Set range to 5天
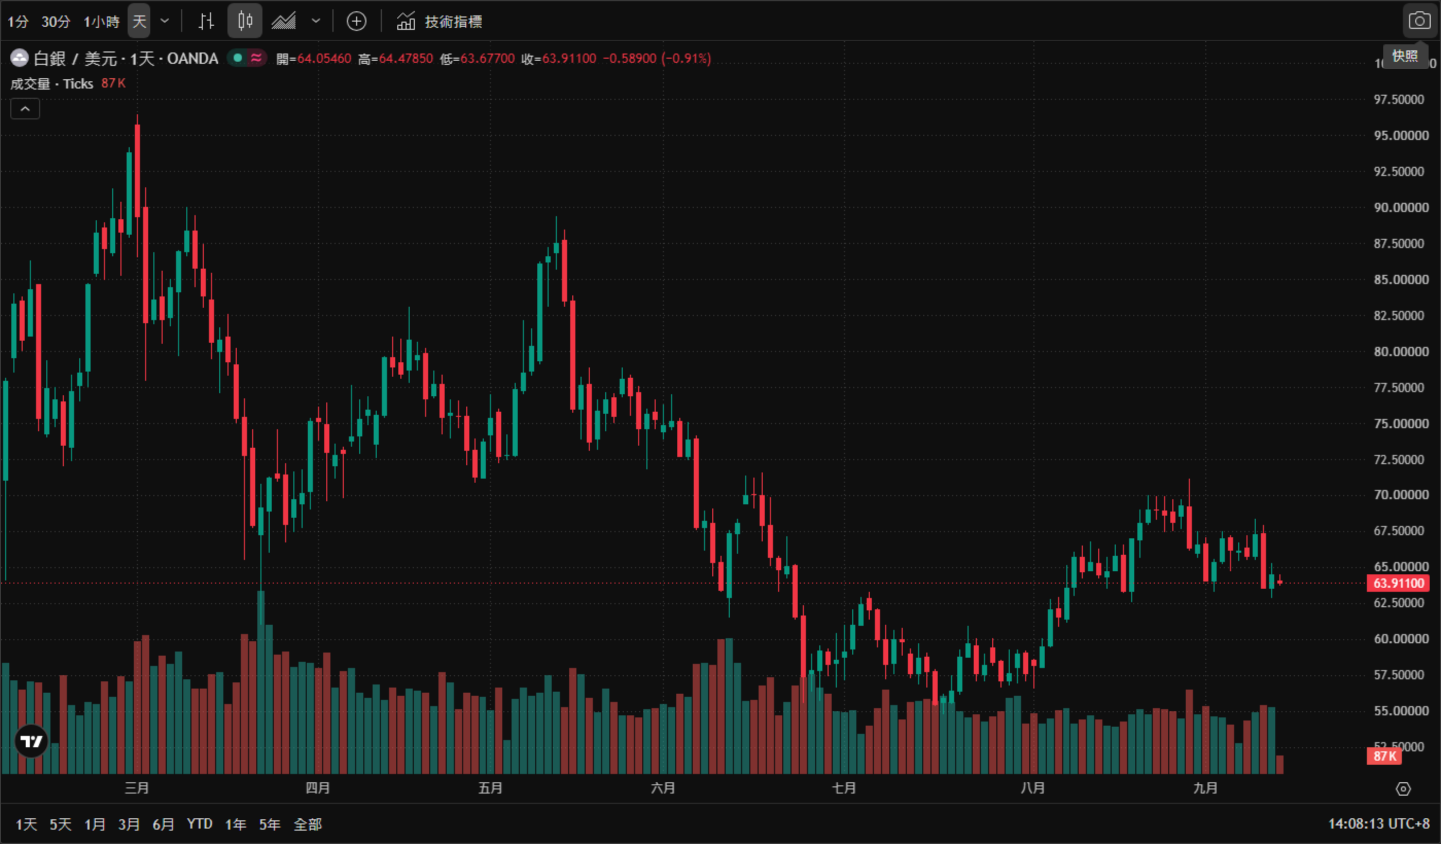 (60, 824)
